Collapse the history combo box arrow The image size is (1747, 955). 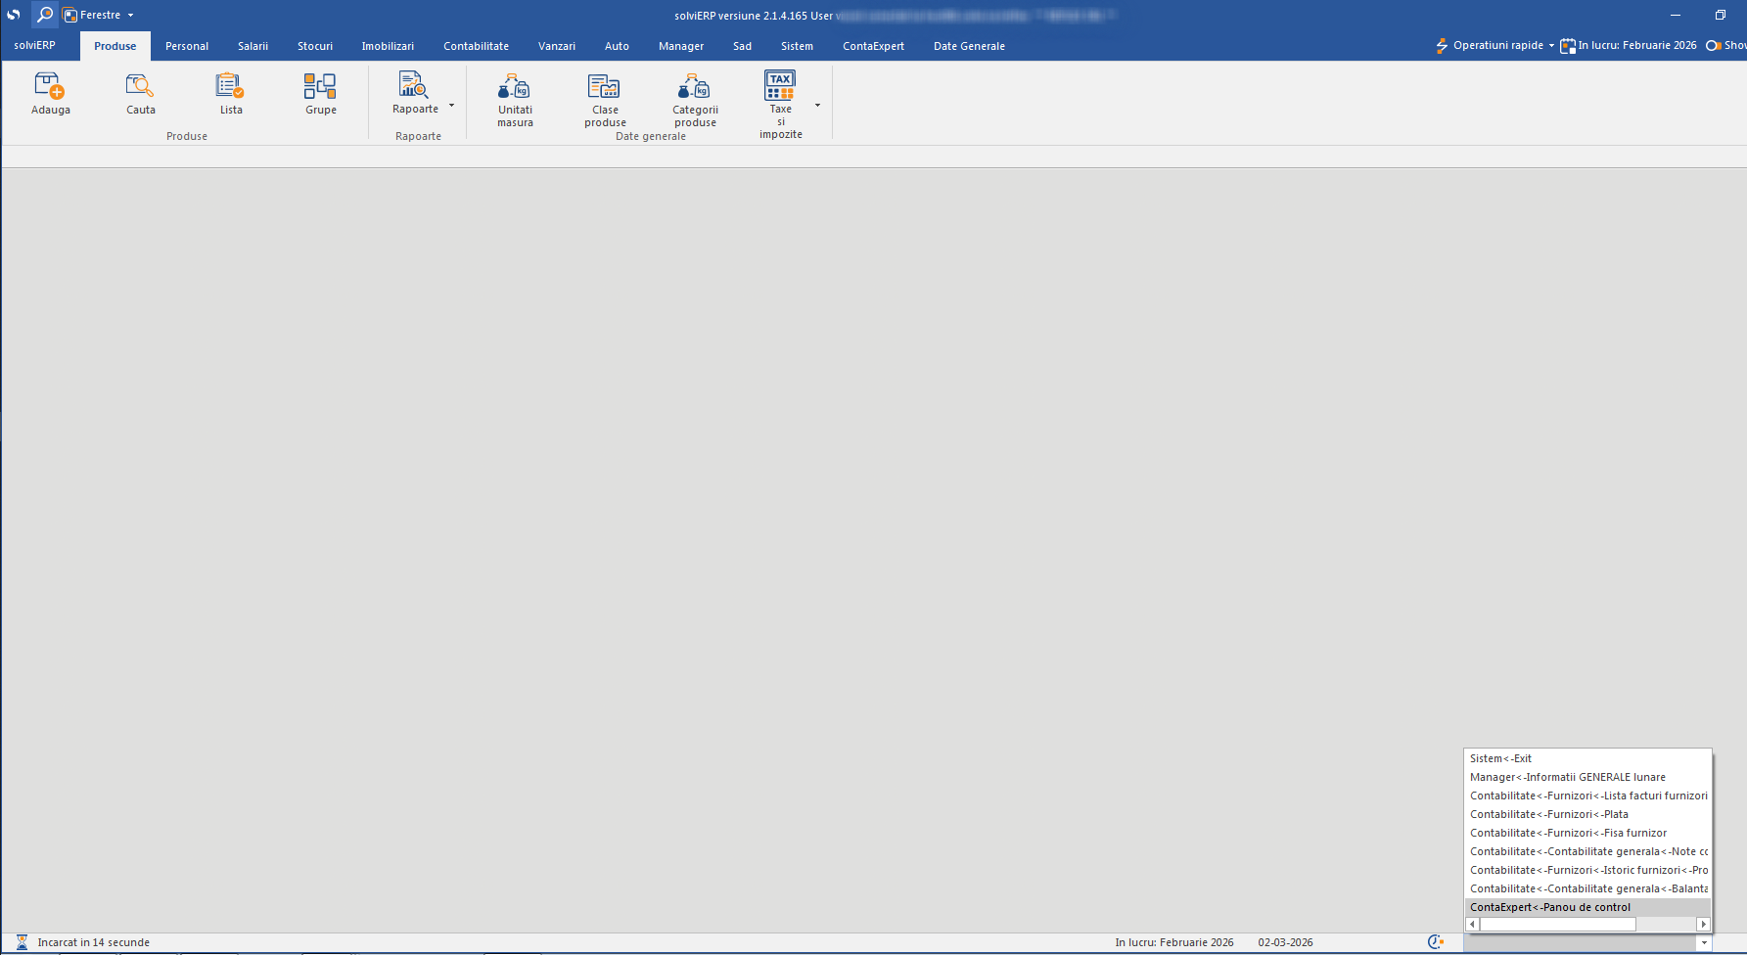(x=1704, y=943)
